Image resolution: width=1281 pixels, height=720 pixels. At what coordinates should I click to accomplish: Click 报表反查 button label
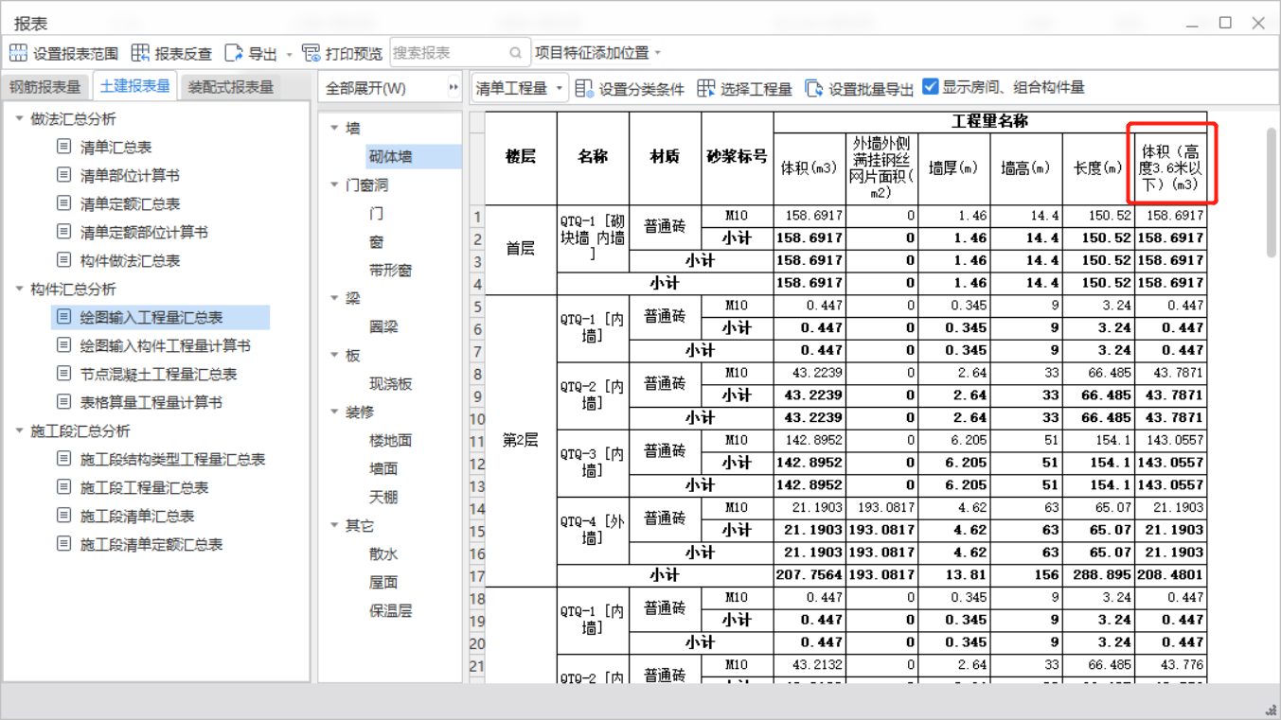(184, 54)
